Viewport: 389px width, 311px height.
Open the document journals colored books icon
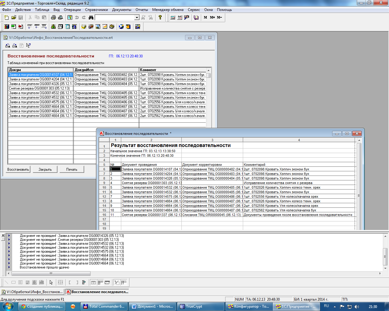coord(7,27)
